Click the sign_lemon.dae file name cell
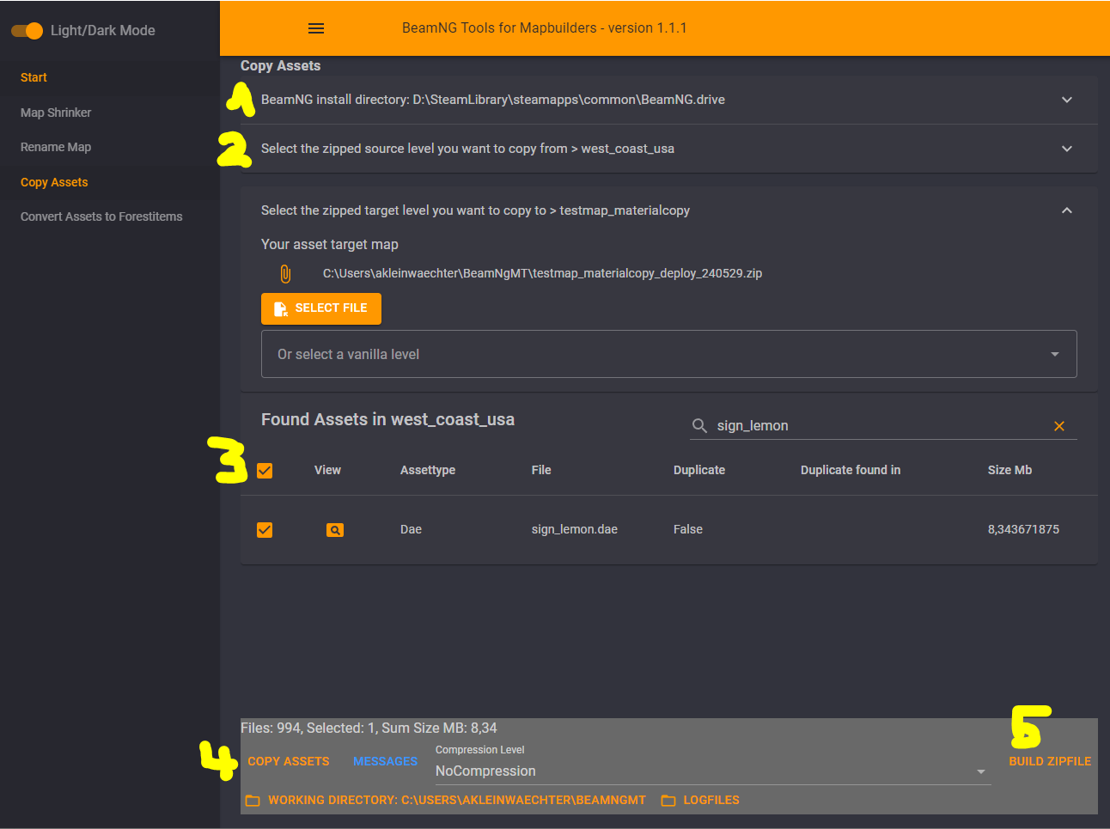Screen dimensions: 1110x829 (575, 530)
